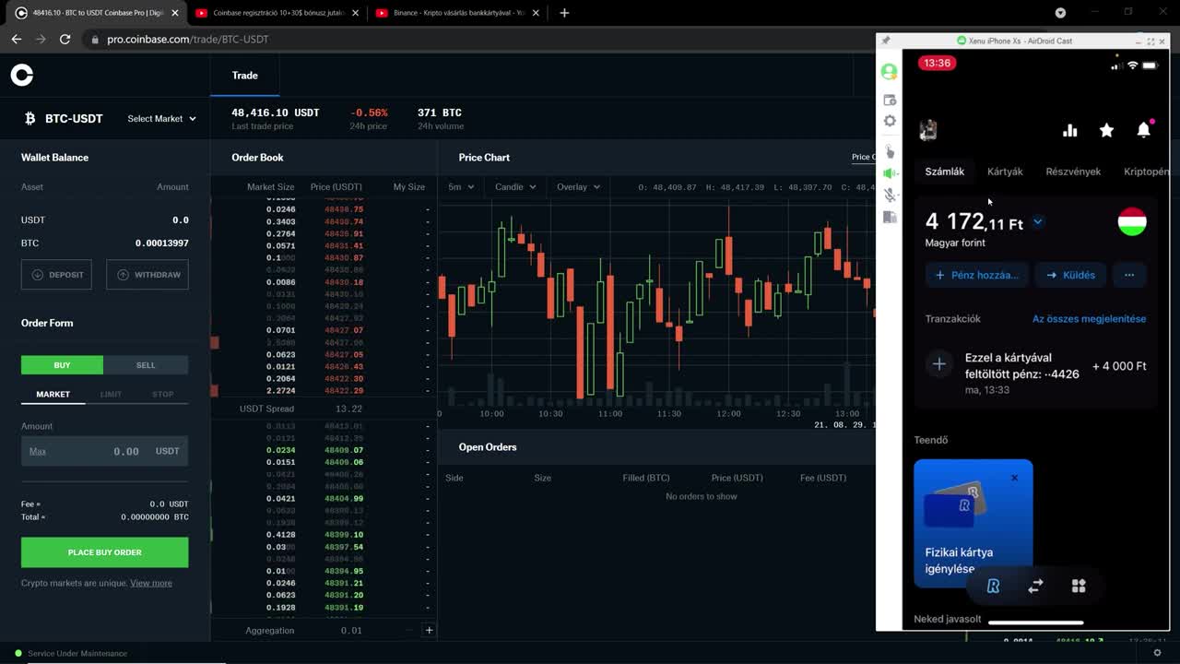Tap the profile picture in Revolut
Viewport: 1180px width, 664px height.
coord(928,130)
